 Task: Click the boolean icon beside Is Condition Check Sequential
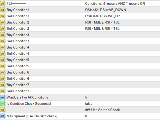pyautogui.click(x=3, y=103)
